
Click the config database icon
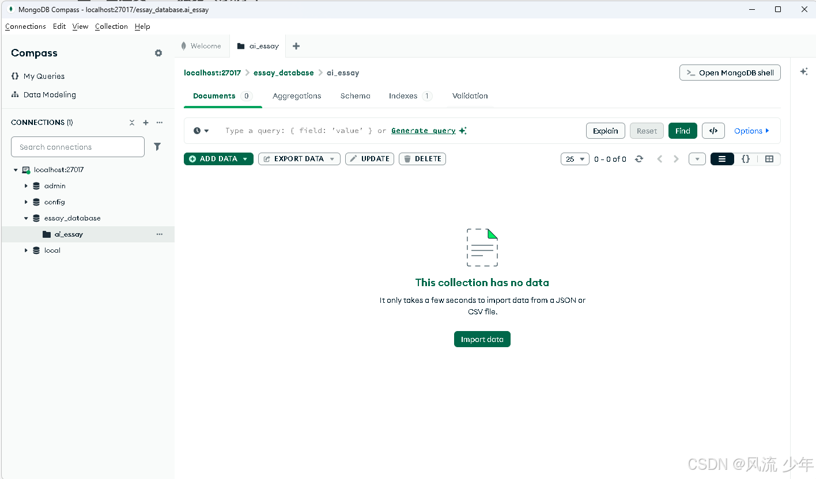tap(36, 202)
